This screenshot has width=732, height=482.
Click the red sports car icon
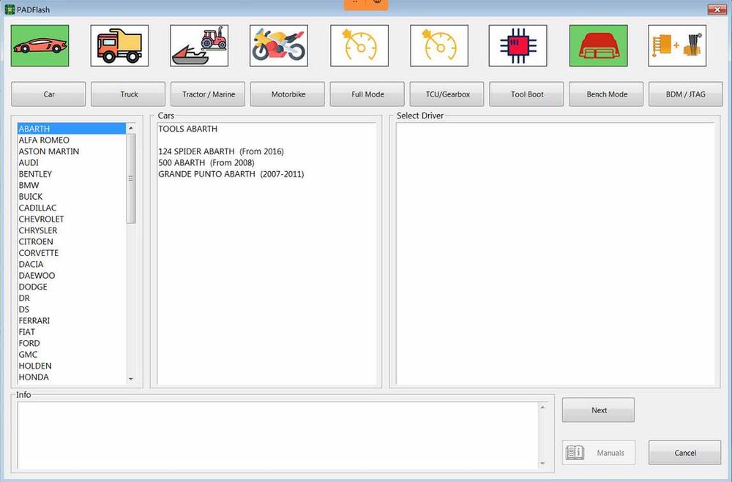pyautogui.click(x=40, y=46)
